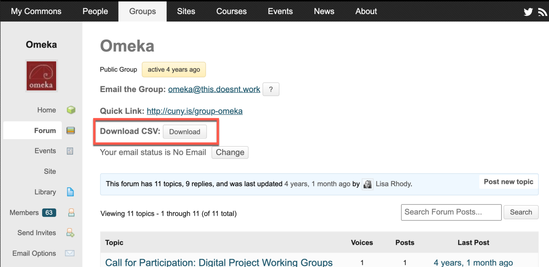
Task: Open the About menu item
Action: tap(366, 11)
